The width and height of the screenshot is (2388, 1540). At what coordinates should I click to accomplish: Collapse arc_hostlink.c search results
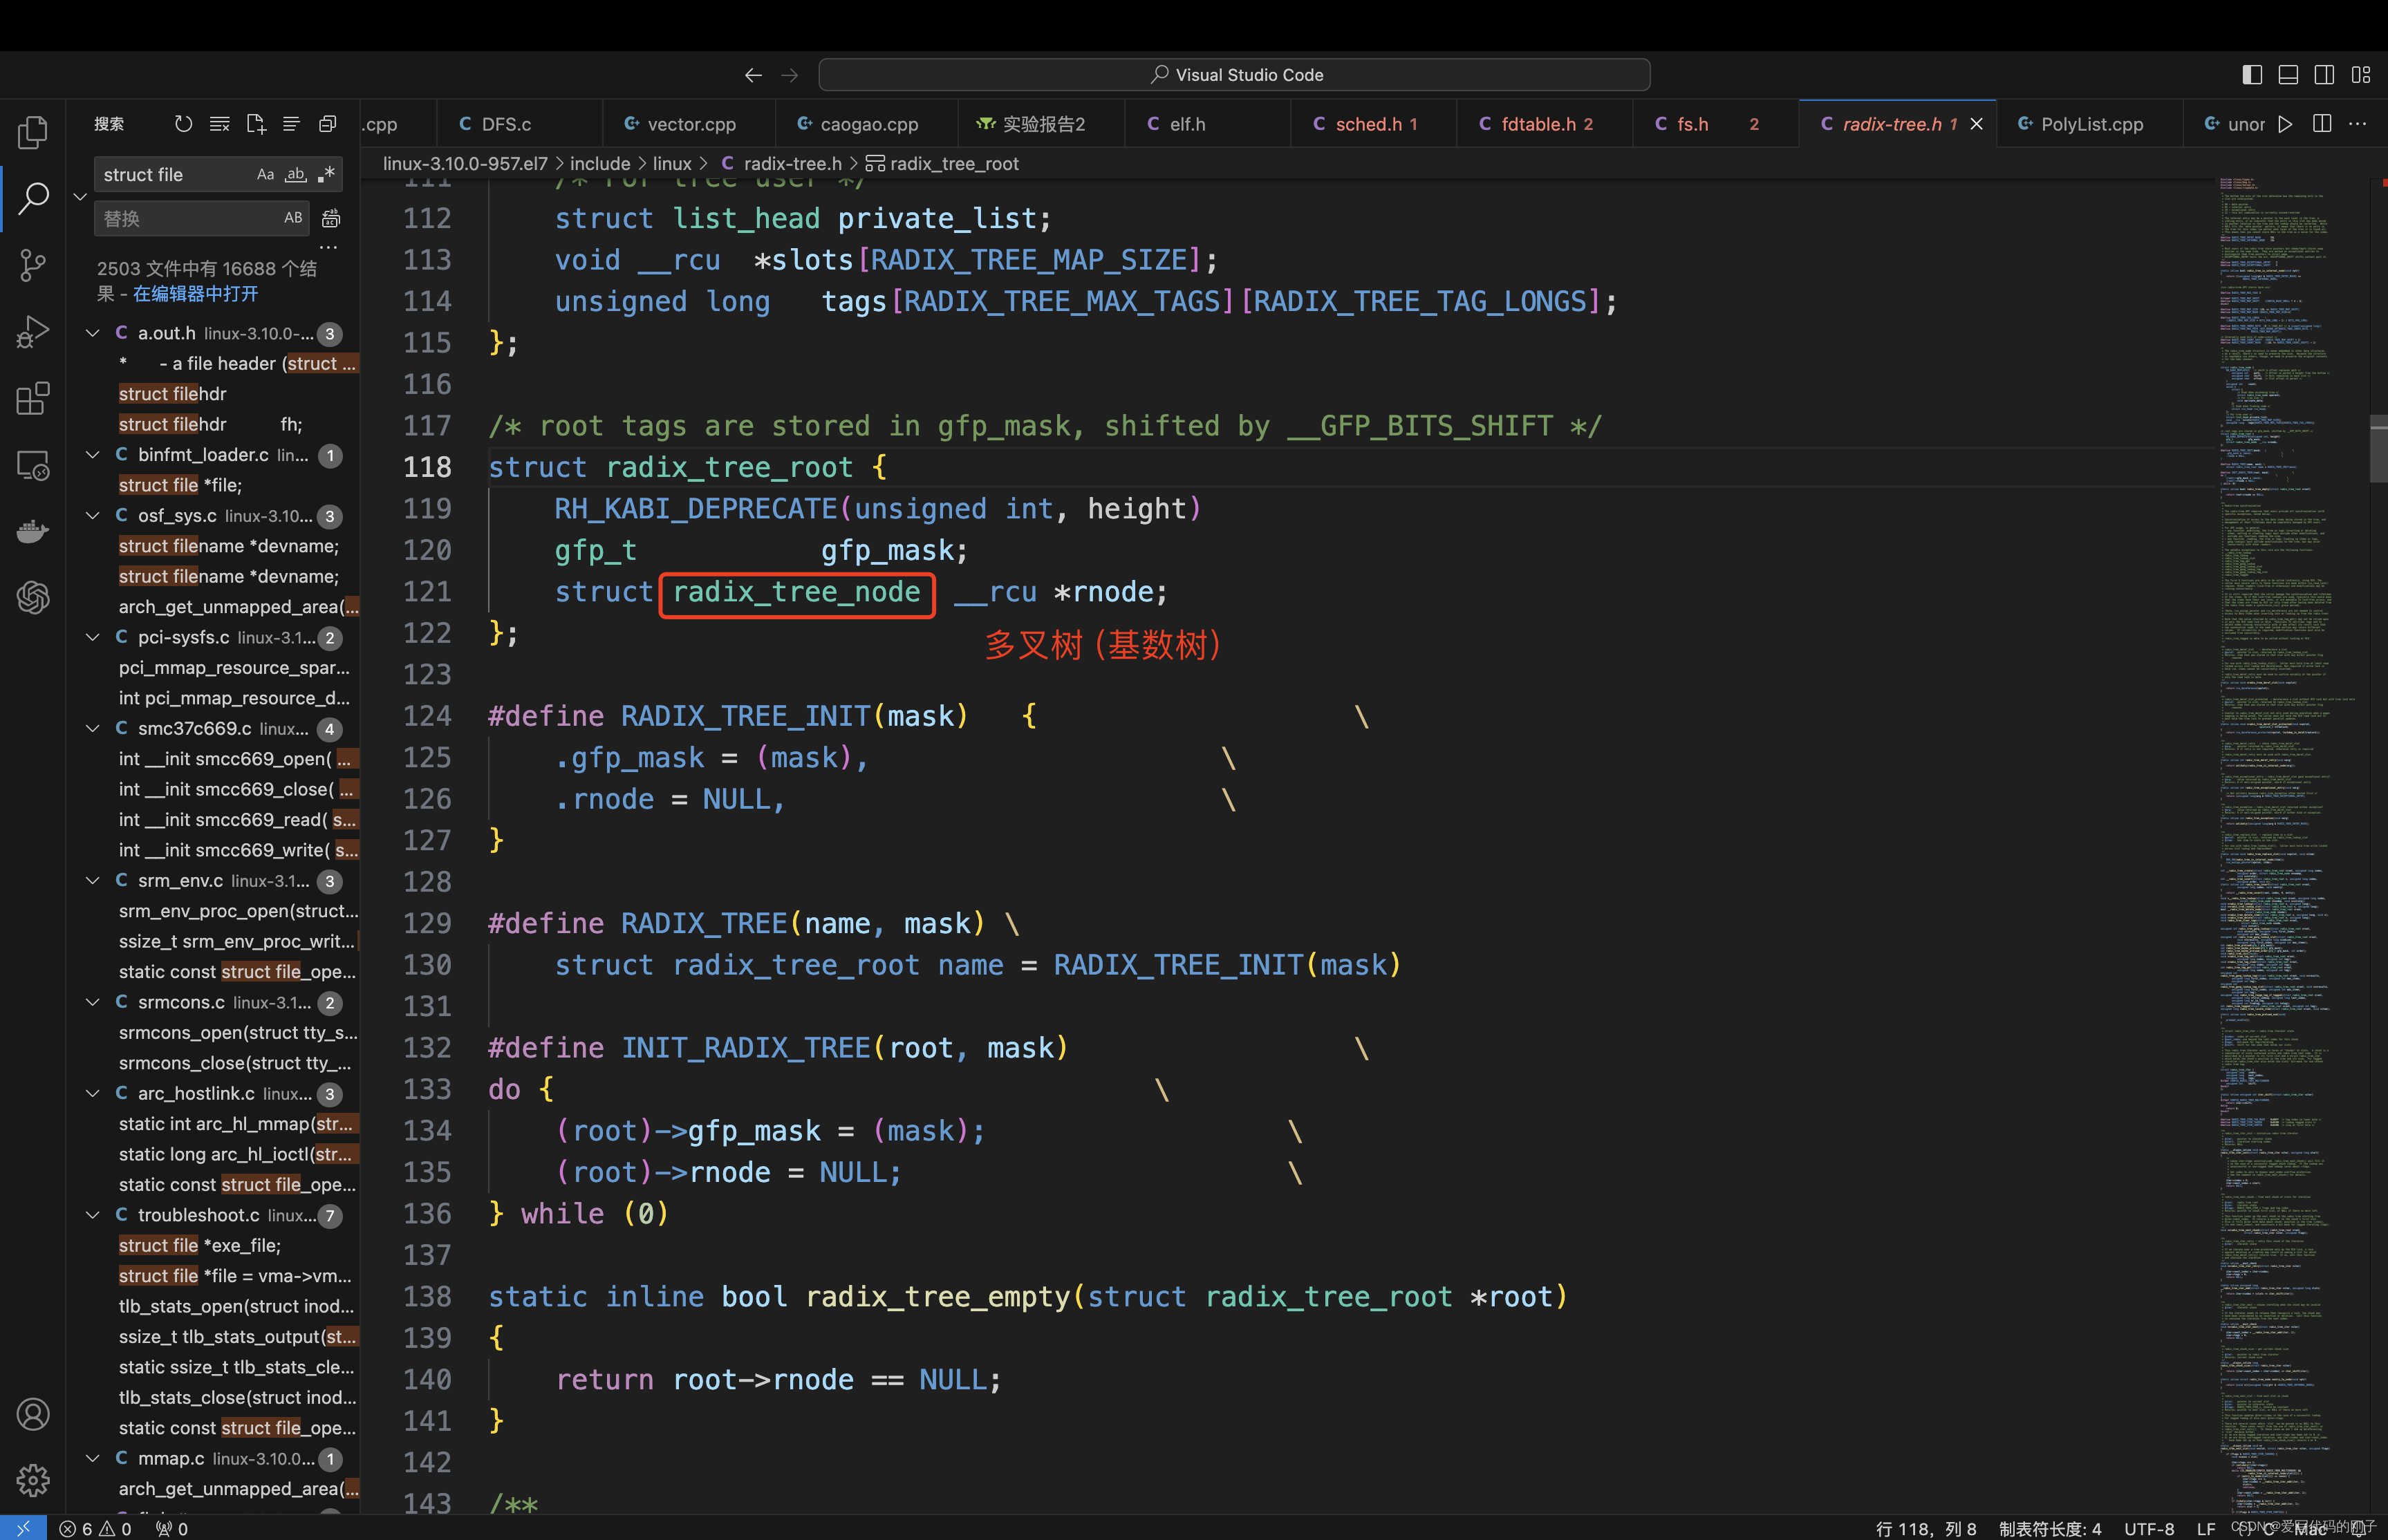tap(93, 1093)
